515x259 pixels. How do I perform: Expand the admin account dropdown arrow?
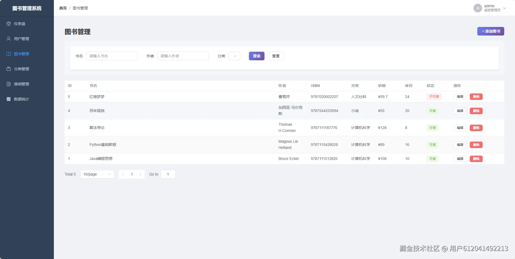[x=504, y=8]
